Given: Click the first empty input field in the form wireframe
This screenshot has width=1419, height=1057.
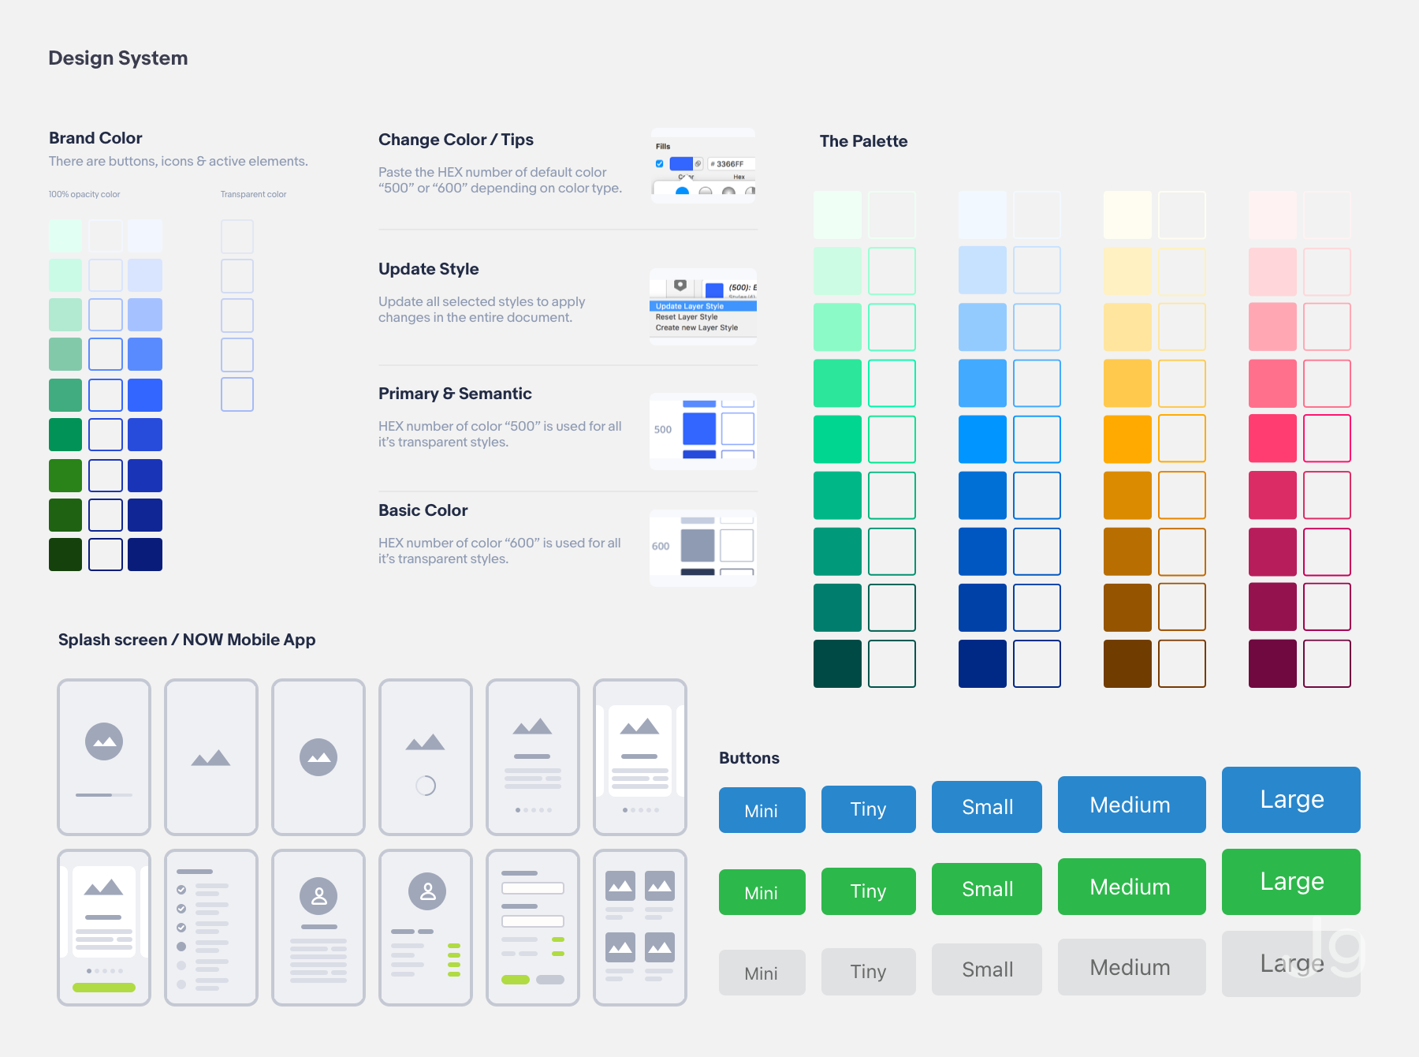Looking at the screenshot, I should 533,889.
